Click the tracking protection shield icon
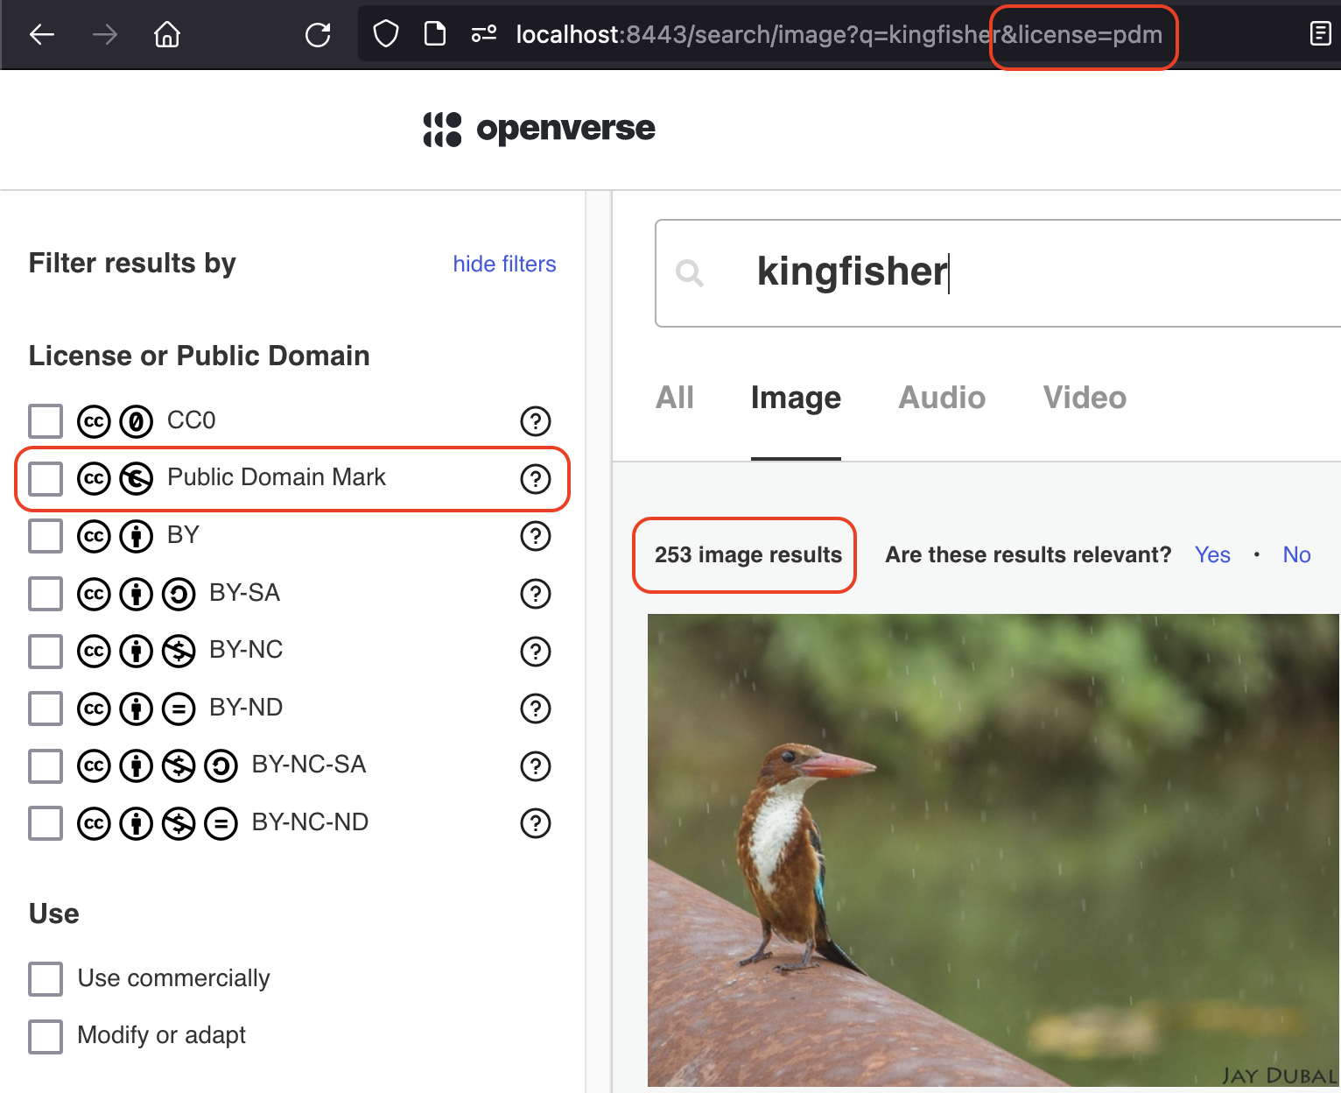Viewport: 1341px width, 1093px height. pos(385,34)
